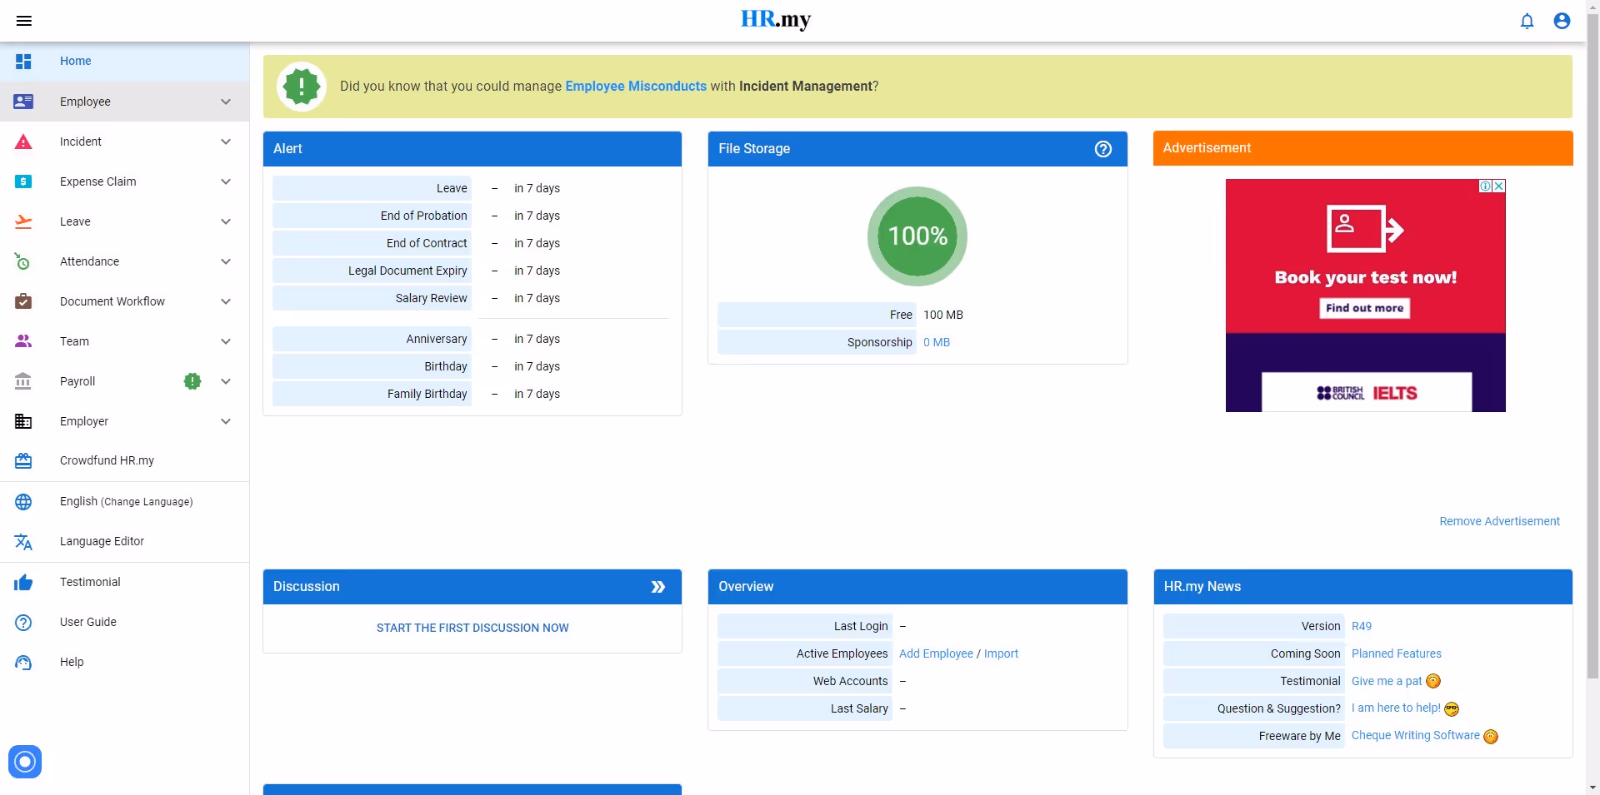Viewport: 1600px width, 795px height.
Task: Click the HR.my logo
Action: [x=776, y=19]
